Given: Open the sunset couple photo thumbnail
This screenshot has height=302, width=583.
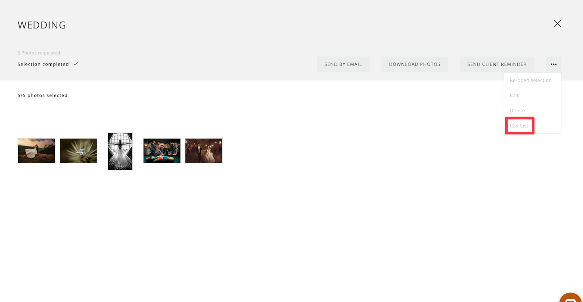Looking at the screenshot, I should coord(36,150).
